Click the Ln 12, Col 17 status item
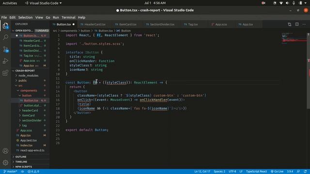This screenshot has width=310, height=174. tap(202, 172)
